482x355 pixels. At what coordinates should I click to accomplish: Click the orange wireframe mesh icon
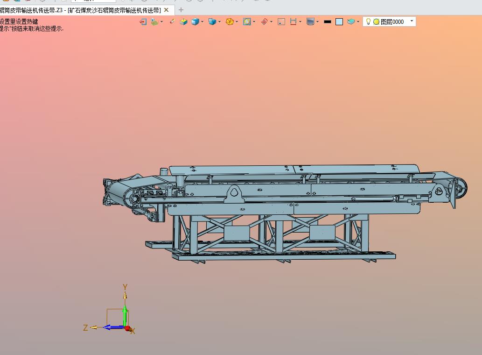(x=229, y=21)
